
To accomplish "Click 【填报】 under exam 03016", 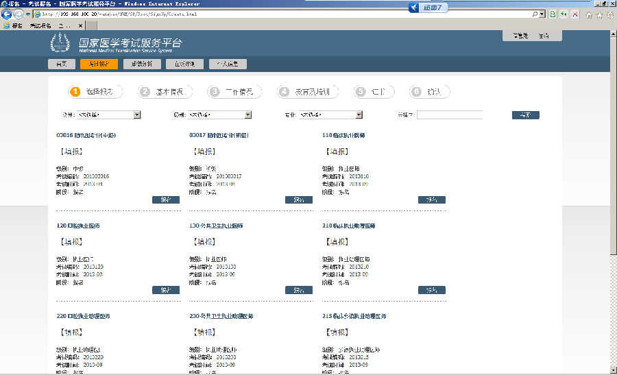I will (71, 152).
